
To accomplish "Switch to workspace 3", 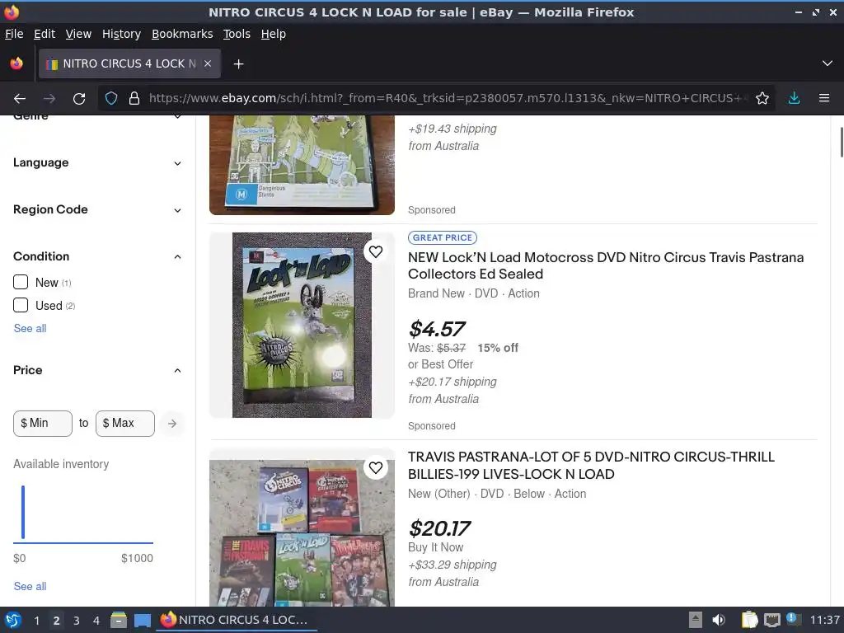I will [77, 621].
